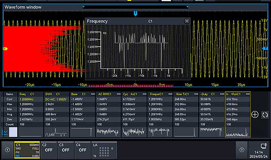Remove the +Pul C1 measurement via minus icon
This screenshot has height=160, width=271.
click(x=248, y=94)
